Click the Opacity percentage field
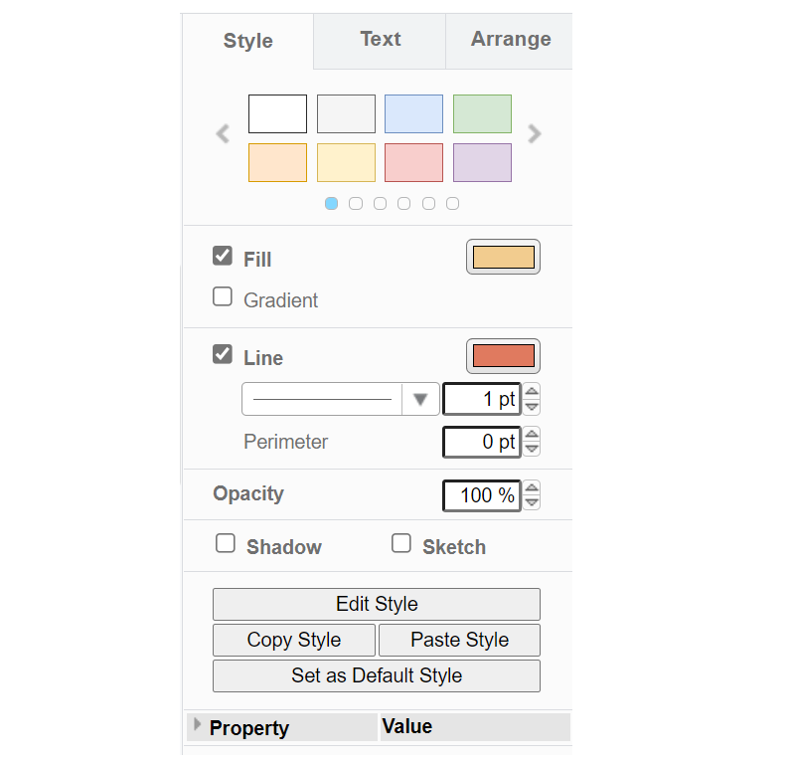The height and width of the screenshot is (764, 794). pos(481,495)
